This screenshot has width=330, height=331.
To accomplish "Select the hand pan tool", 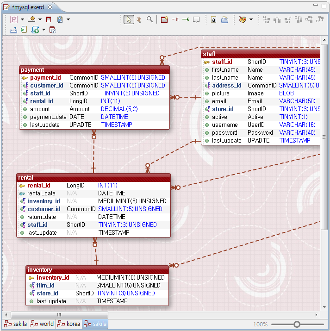I will 139,19.
